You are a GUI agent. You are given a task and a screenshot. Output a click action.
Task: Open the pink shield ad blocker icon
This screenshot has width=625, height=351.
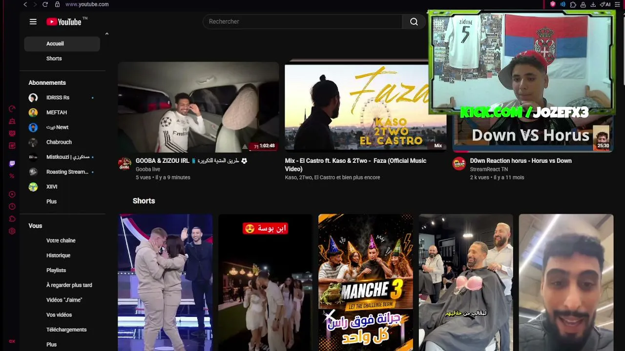tap(553, 4)
